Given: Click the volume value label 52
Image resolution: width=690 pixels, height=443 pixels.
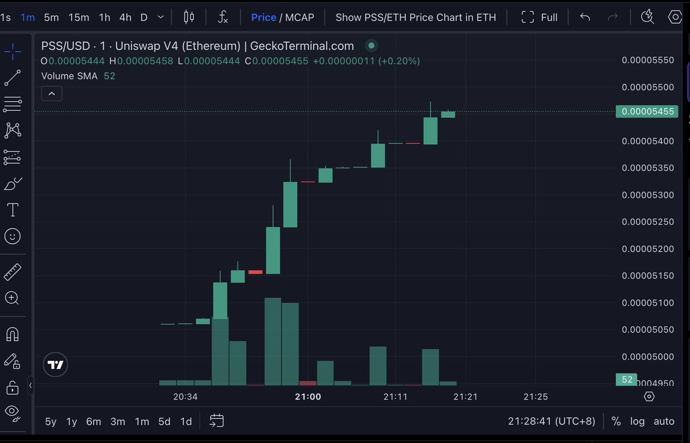Looking at the screenshot, I should [x=627, y=379].
